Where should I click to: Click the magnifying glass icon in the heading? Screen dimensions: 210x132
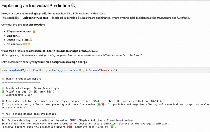(x=73, y=5)
